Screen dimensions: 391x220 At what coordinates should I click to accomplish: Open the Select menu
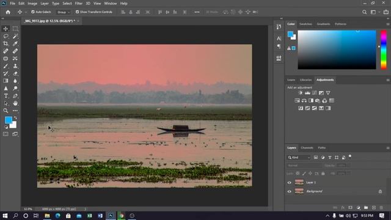[67, 4]
